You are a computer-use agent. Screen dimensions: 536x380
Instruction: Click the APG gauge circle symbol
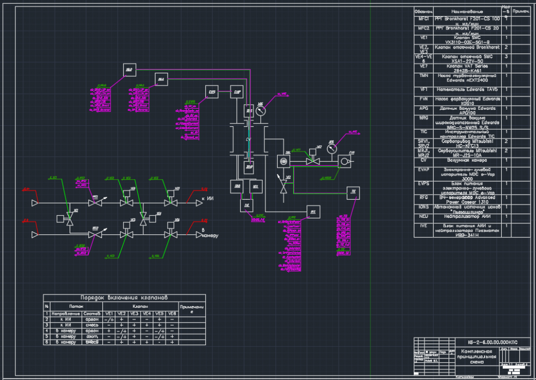(332, 148)
